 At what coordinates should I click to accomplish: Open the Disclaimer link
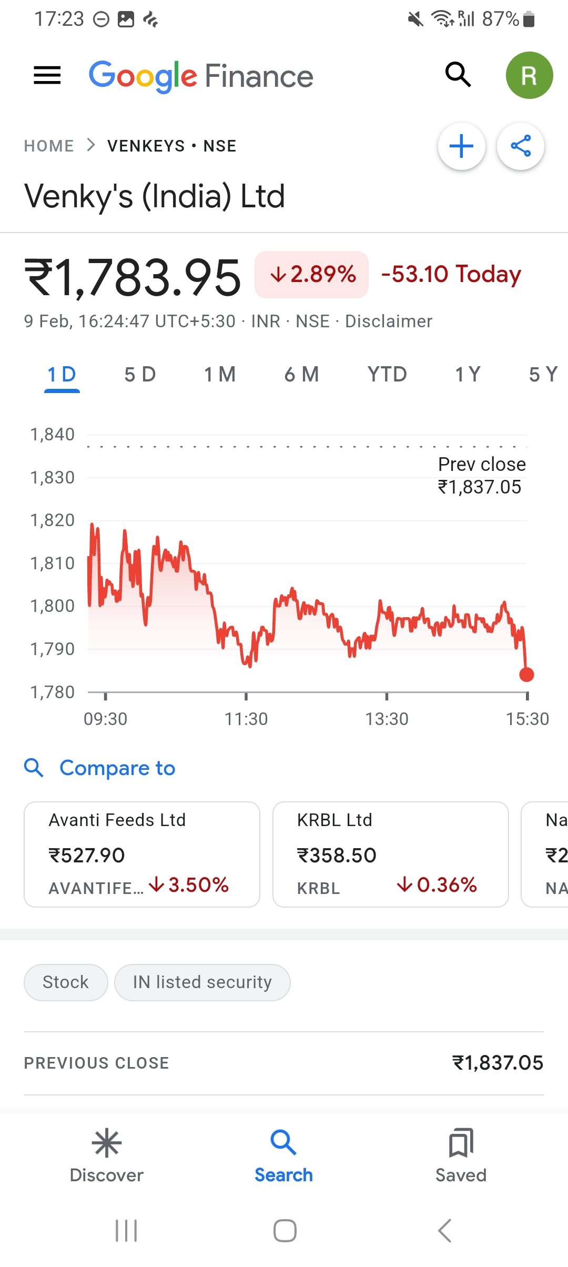tap(389, 321)
